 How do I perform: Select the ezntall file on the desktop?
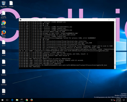pos(4,53)
